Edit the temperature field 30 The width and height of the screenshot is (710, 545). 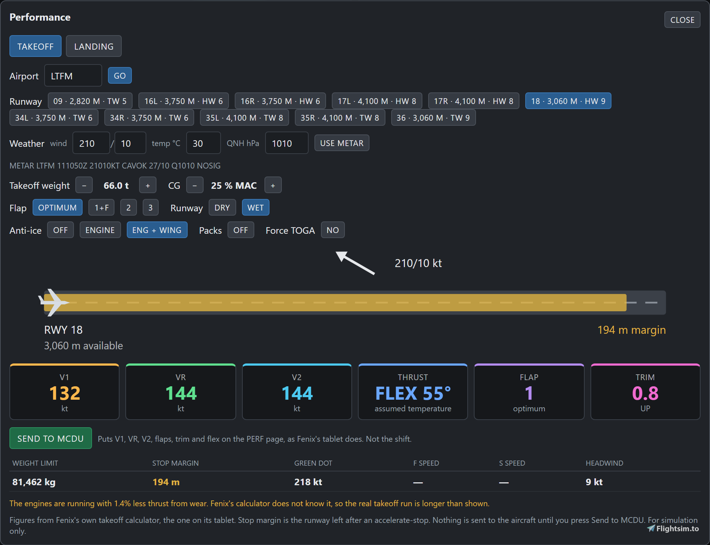point(203,143)
